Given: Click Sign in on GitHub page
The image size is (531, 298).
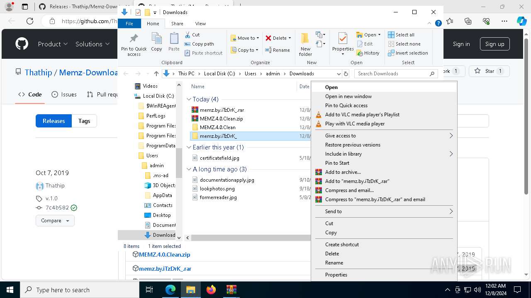Looking at the screenshot, I should pyautogui.click(x=461, y=44).
